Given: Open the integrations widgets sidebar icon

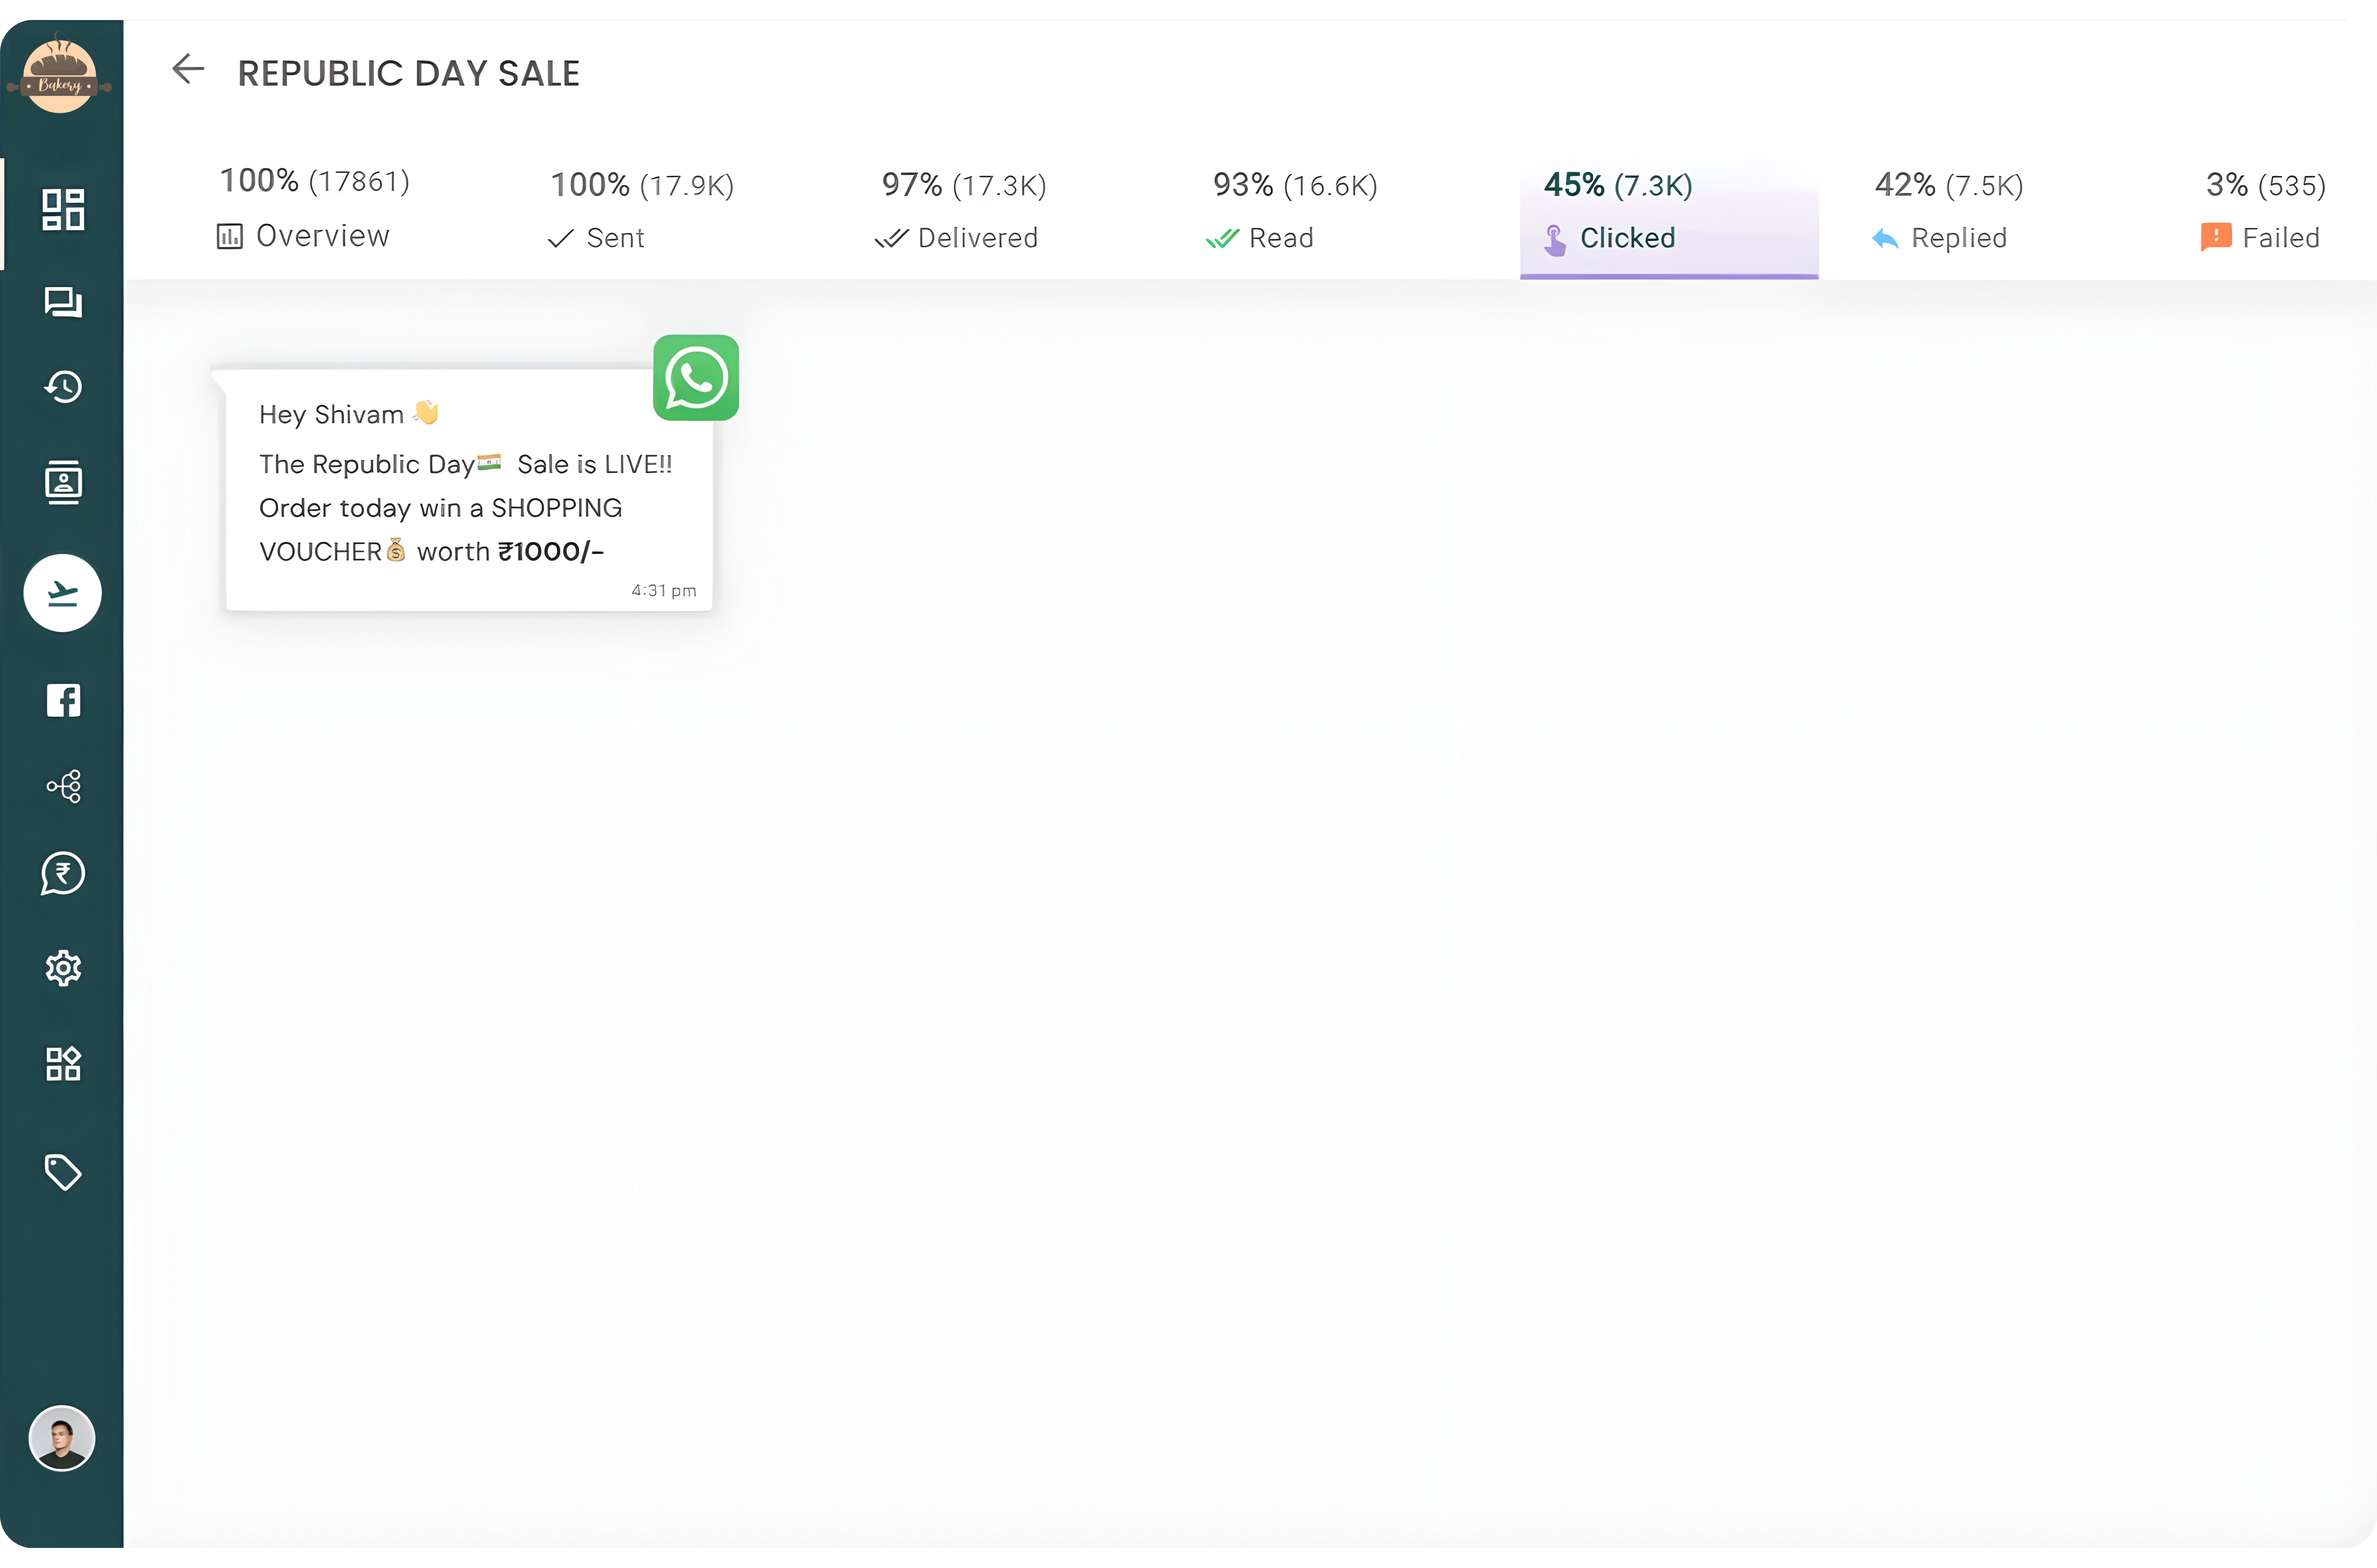Looking at the screenshot, I should 63,1064.
